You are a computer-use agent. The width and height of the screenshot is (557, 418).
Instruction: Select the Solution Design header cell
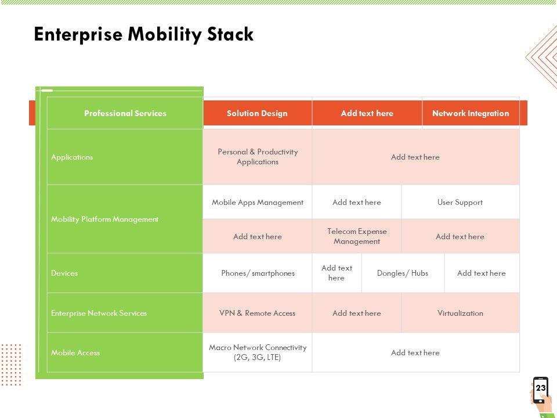click(x=257, y=113)
